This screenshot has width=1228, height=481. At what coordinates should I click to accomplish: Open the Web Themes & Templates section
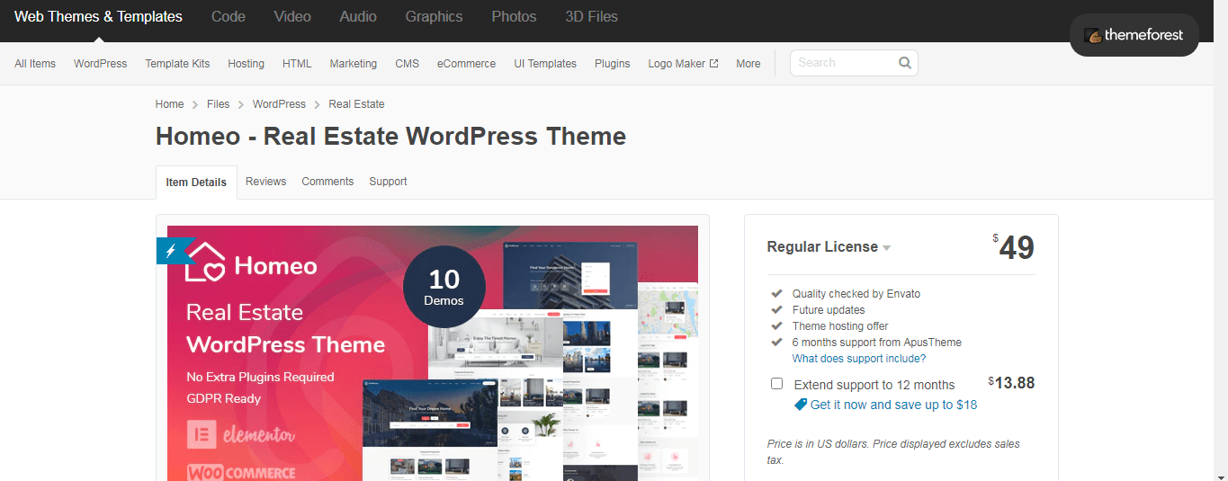(98, 16)
